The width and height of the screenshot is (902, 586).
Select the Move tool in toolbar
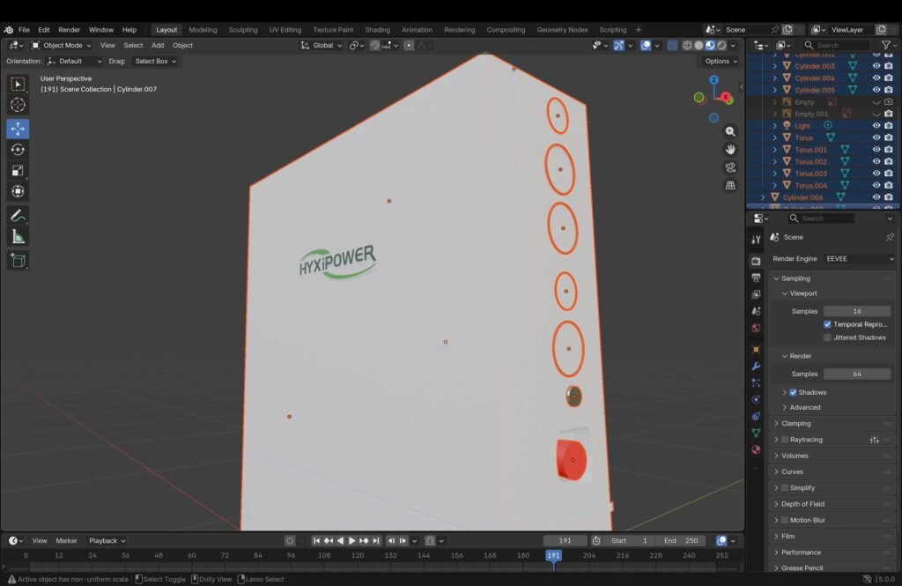point(18,129)
